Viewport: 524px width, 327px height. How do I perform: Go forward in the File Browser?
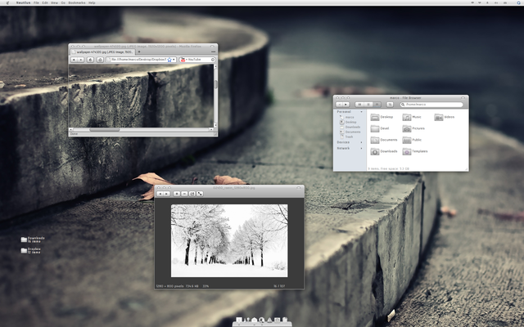coord(346,105)
